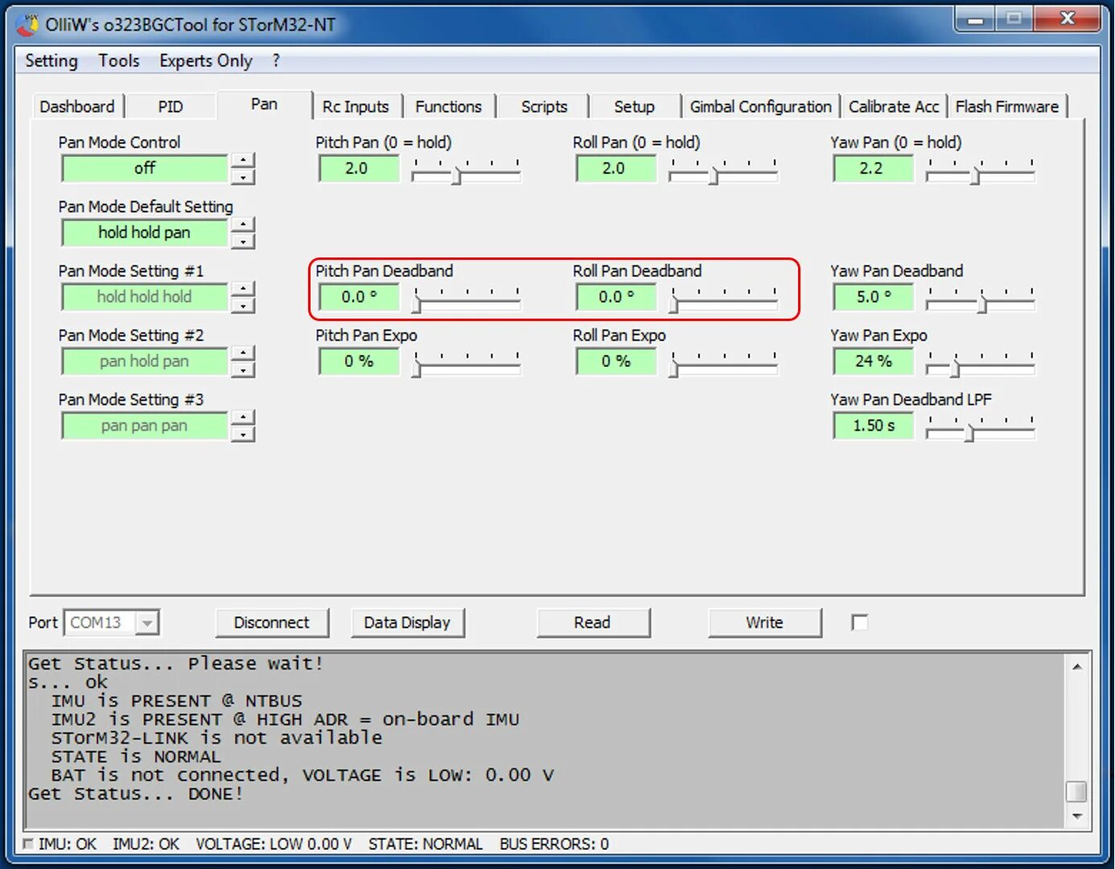Screen dimensions: 1115x869
Task: Click the Pan Mode Default Setting field
Action: point(145,233)
